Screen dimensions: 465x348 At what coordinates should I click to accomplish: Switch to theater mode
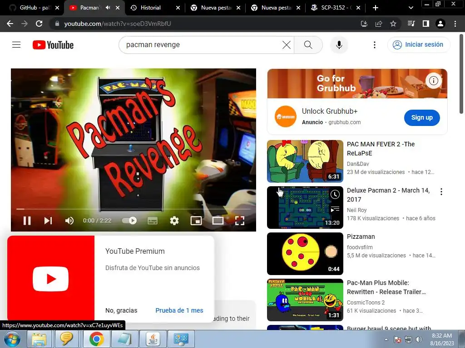click(x=218, y=221)
